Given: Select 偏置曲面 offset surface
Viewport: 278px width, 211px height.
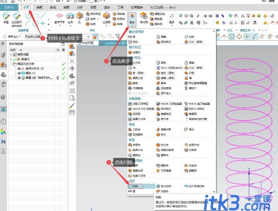Looking at the screenshot, I should tap(135, 170).
